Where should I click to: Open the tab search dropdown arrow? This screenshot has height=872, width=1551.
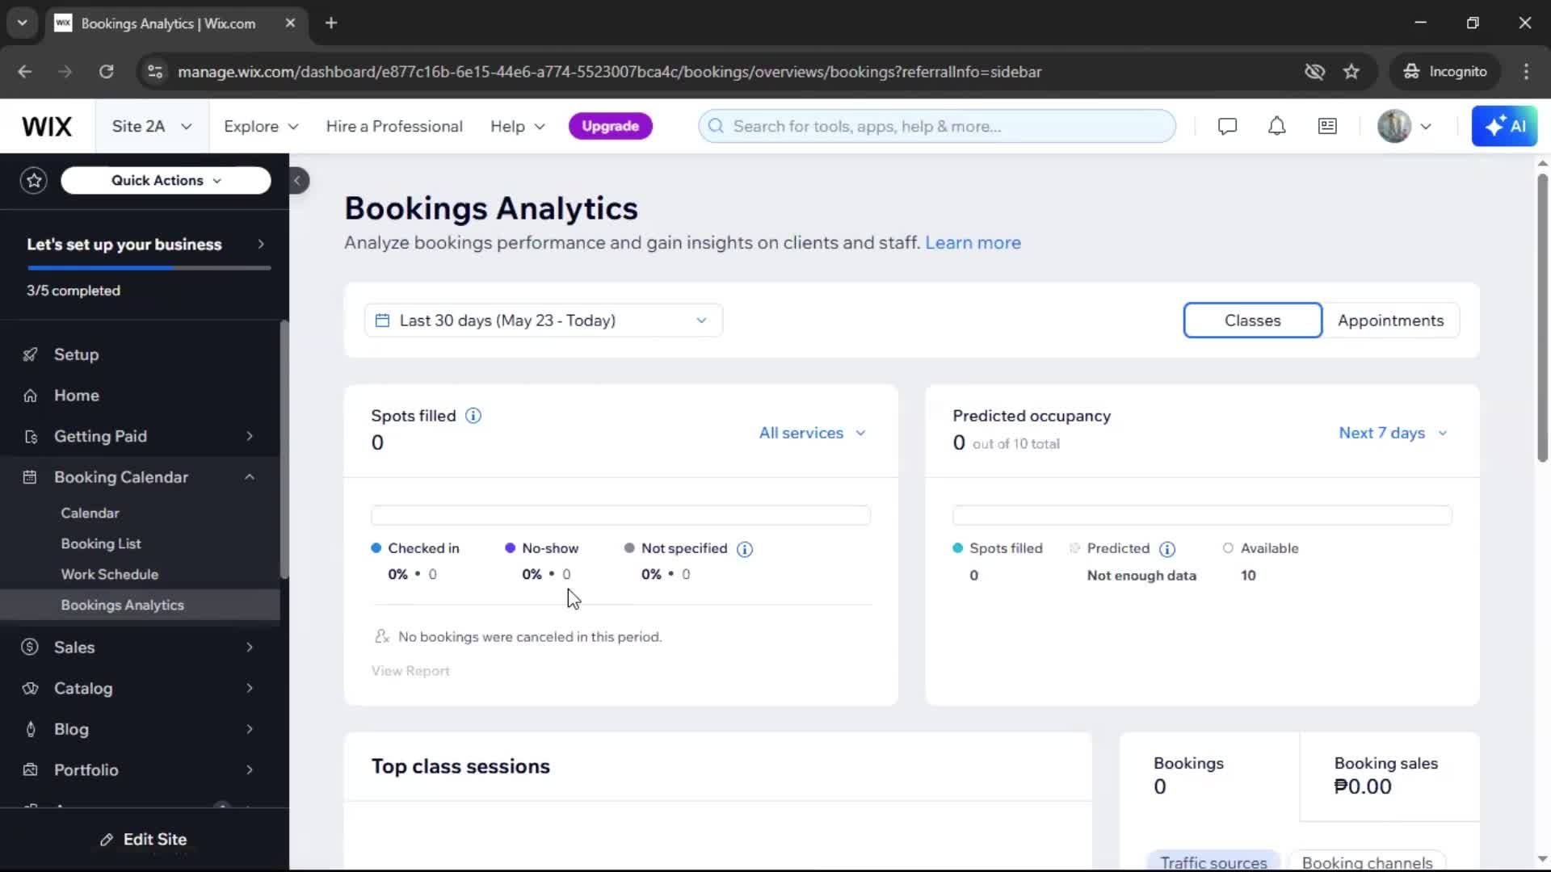[22, 23]
